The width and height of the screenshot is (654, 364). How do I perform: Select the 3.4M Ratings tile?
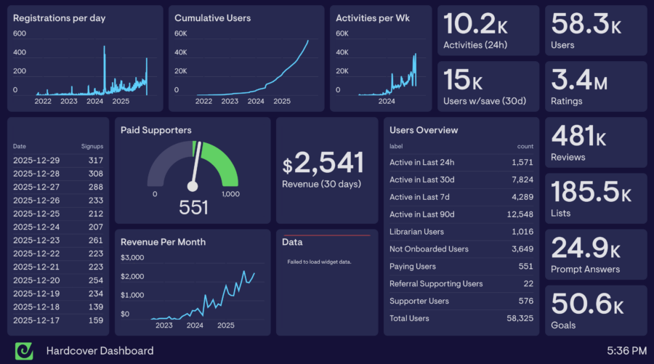click(x=595, y=86)
